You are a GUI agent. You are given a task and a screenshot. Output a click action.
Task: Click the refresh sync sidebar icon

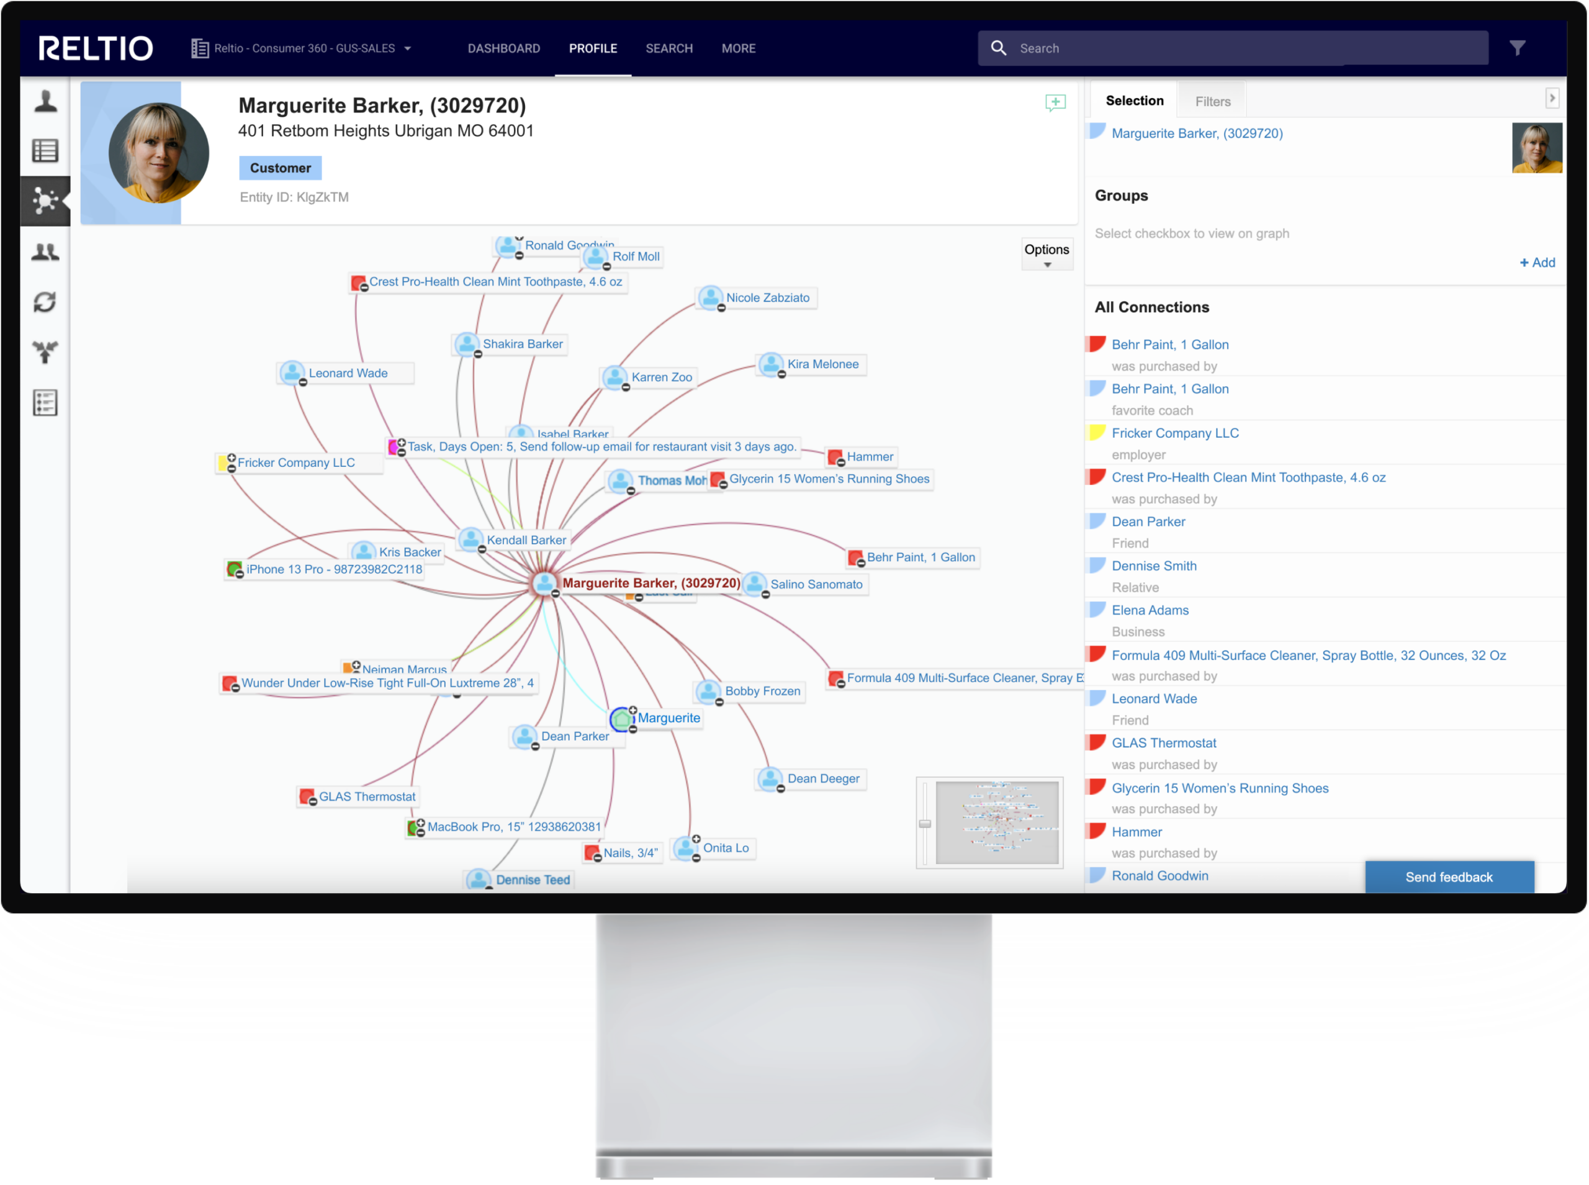[x=45, y=302]
